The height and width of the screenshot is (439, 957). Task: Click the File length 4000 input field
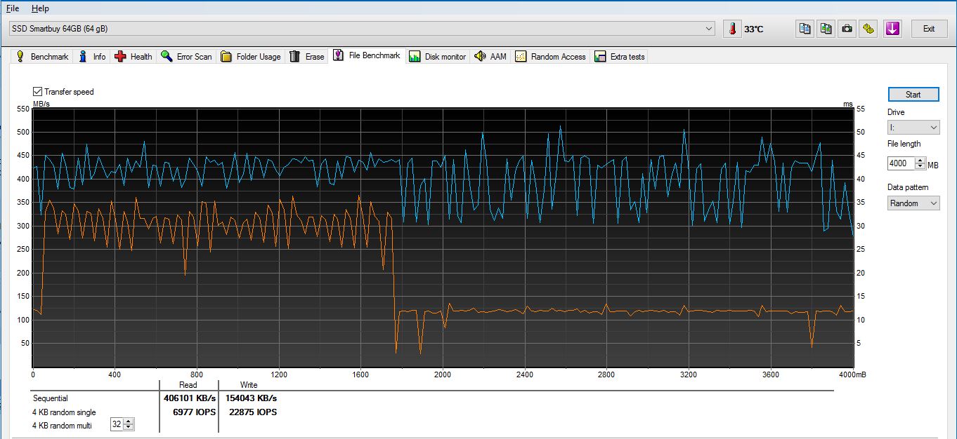pyautogui.click(x=901, y=163)
